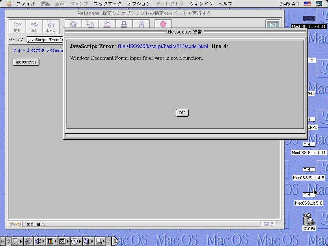Go back with the 戻る toolbar button
328x246 pixels.
[17, 27]
